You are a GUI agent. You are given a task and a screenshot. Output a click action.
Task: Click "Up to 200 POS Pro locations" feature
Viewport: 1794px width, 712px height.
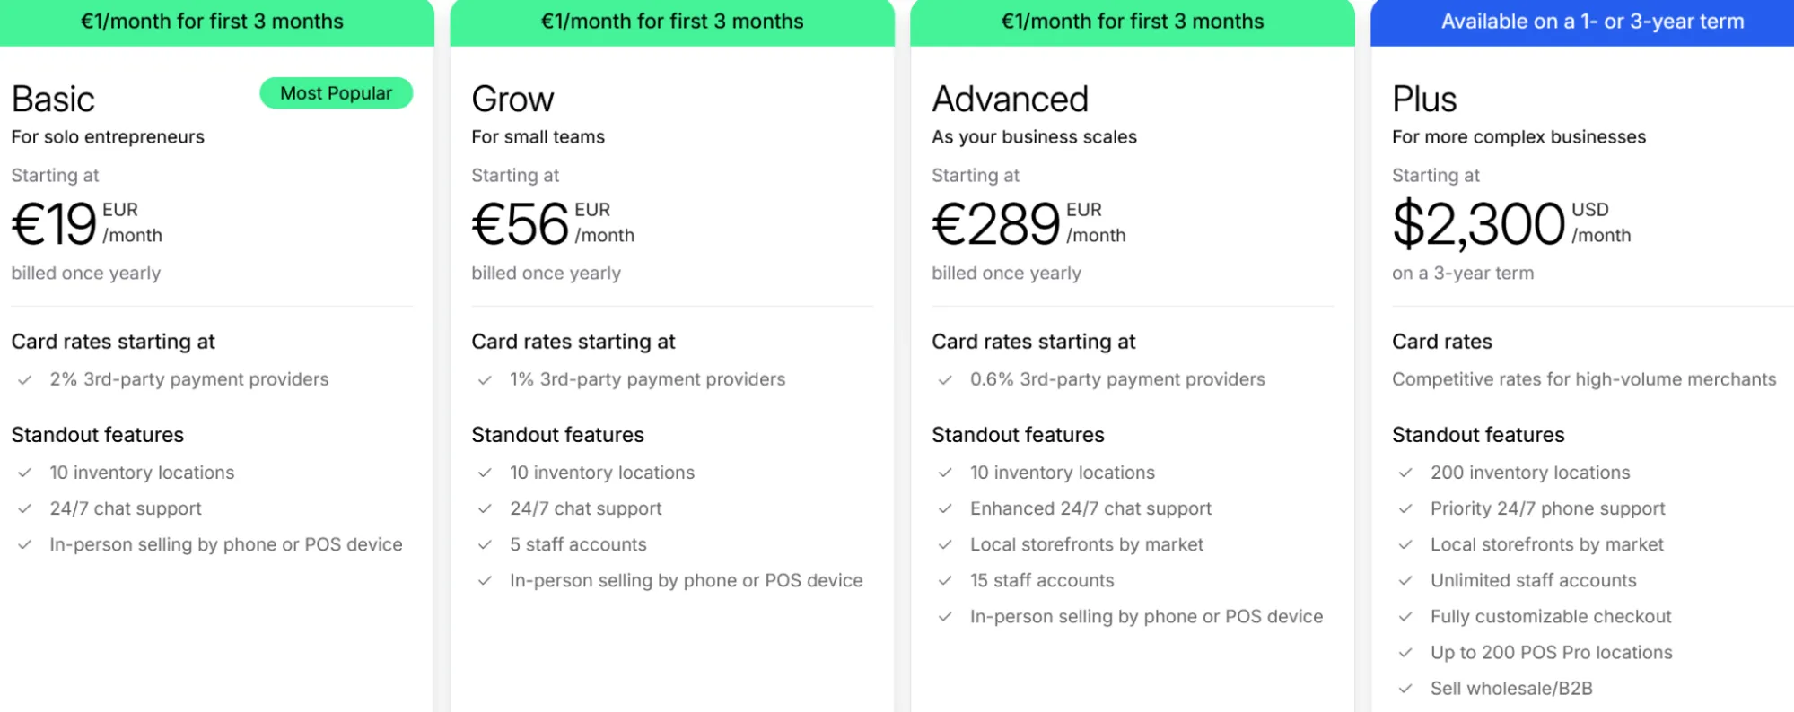(x=1551, y=652)
